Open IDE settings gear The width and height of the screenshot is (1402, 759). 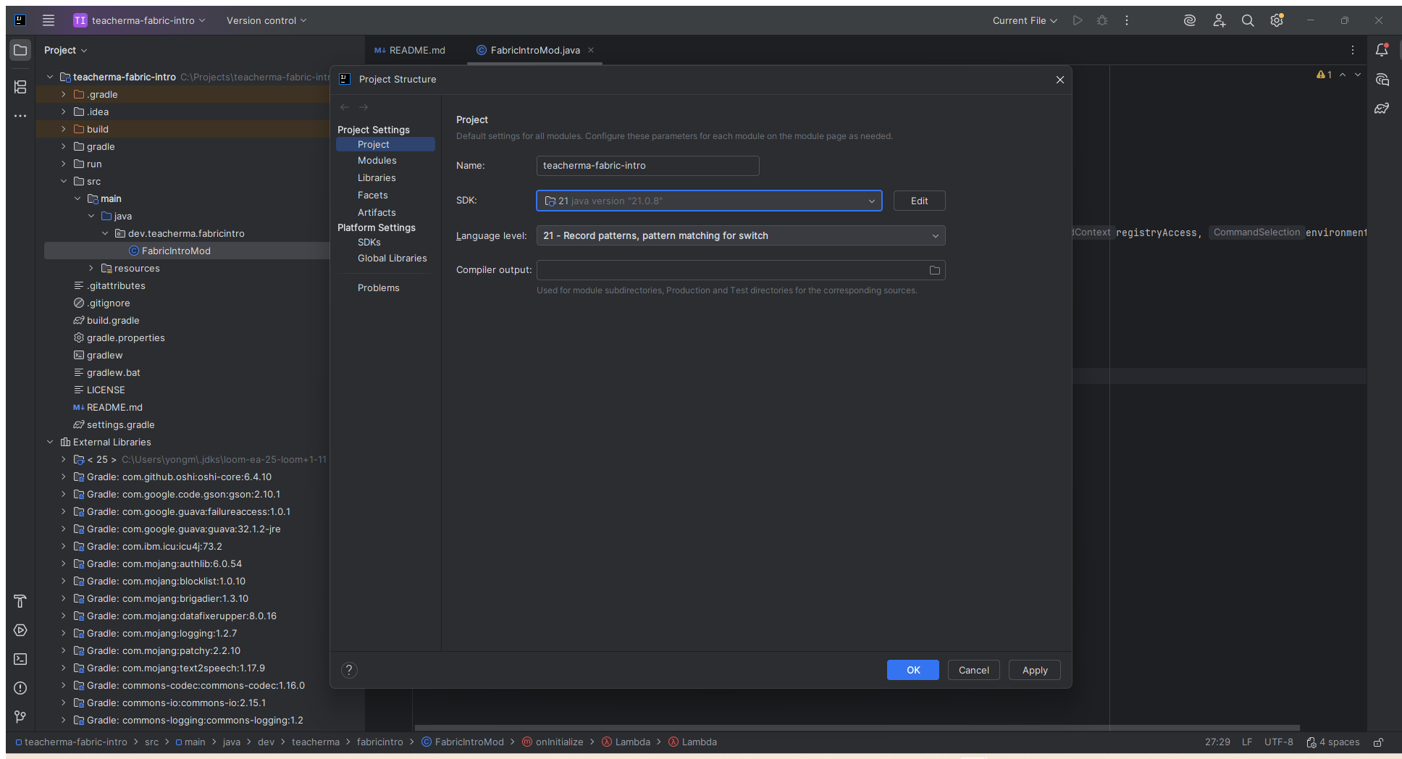pyautogui.click(x=1277, y=20)
